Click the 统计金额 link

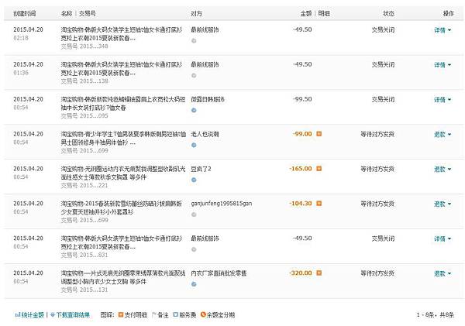33,314
